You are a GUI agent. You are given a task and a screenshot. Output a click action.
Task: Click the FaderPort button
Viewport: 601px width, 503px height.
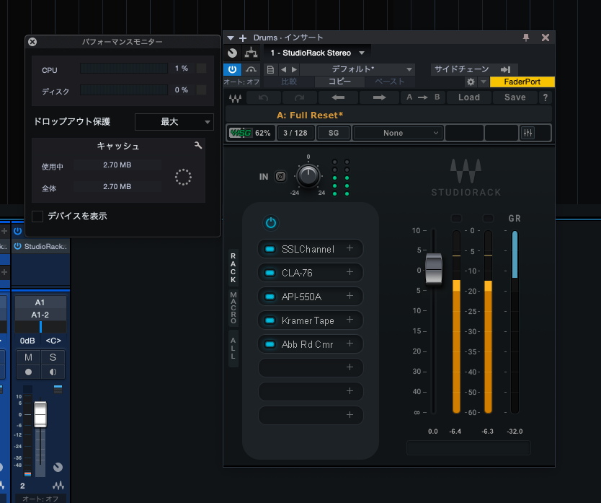pos(522,82)
